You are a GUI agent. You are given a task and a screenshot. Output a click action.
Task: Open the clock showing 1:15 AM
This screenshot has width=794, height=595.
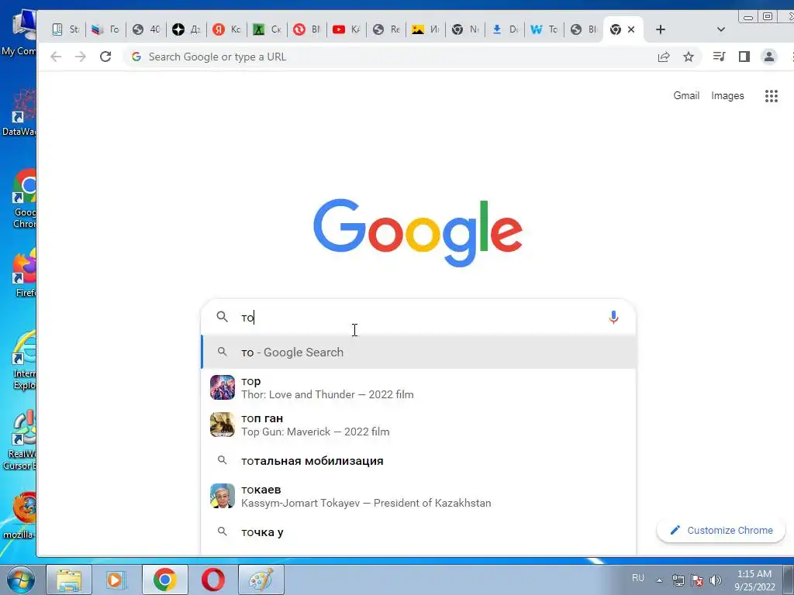pos(754,580)
